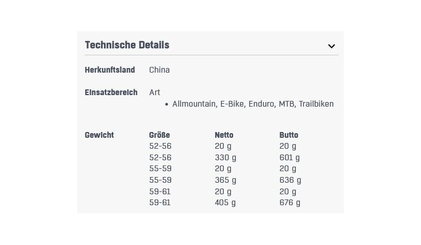The image size is (421, 245).
Task: Click the Technische Details section heading
Action: coord(127,45)
